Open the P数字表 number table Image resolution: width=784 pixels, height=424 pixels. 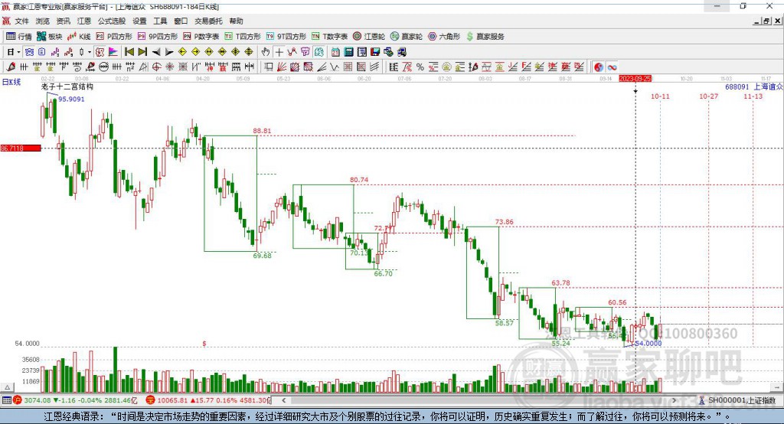(201, 37)
